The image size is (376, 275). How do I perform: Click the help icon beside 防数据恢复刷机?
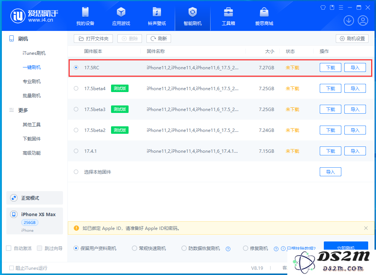tap(228, 249)
